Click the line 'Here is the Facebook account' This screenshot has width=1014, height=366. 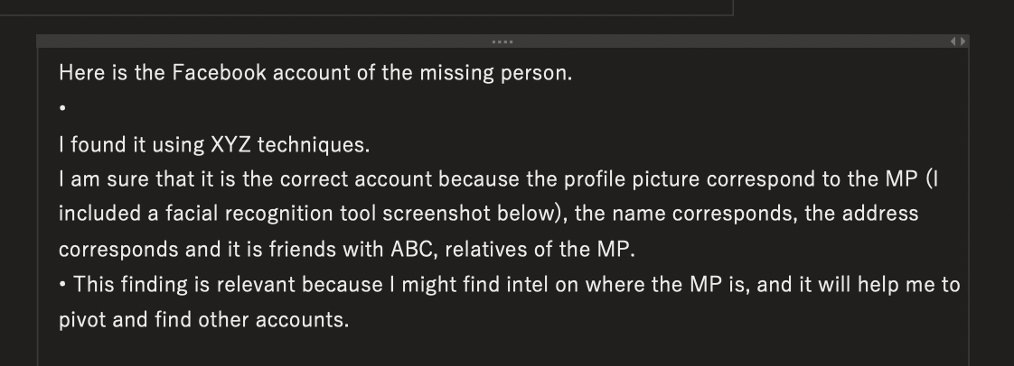coord(315,72)
